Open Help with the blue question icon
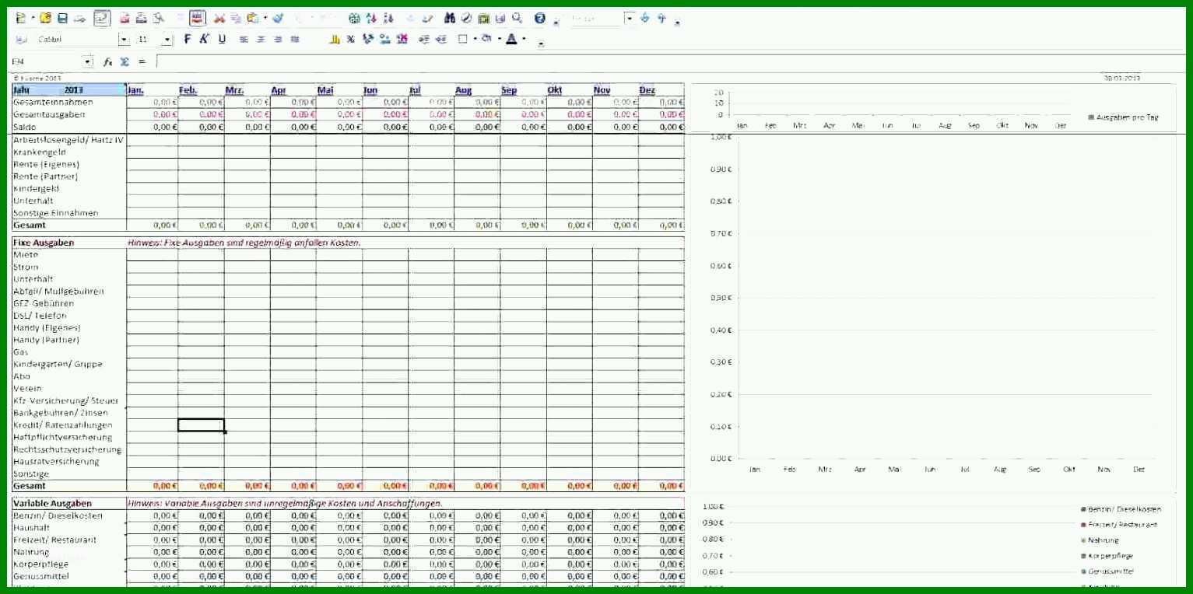The width and height of the screenshot is (1193, 594). [x=539, y=18]
